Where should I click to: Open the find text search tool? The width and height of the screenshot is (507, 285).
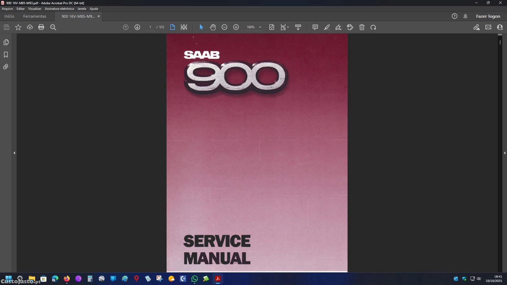tap(53, 27)
